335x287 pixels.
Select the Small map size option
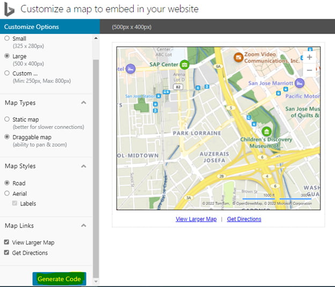[x=7, y=38]
